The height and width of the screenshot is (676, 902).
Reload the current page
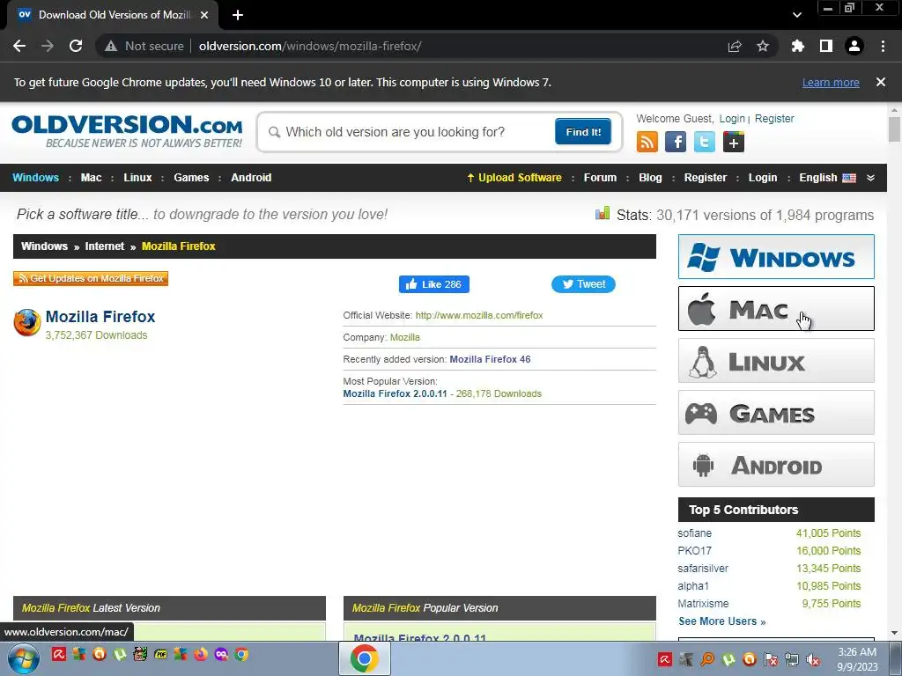(x=76, y=46)
